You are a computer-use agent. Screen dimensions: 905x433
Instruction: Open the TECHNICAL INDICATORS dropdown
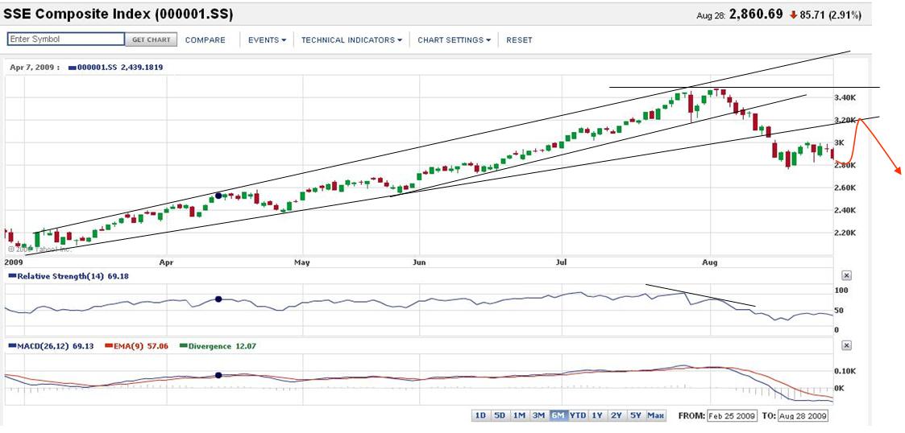tap(351, 40)
